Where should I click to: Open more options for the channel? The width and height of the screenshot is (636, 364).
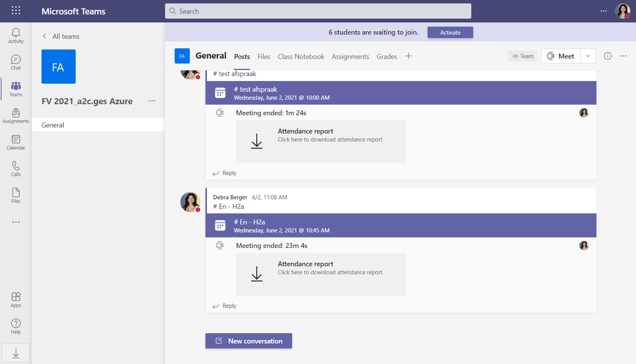tap(623, 56)
